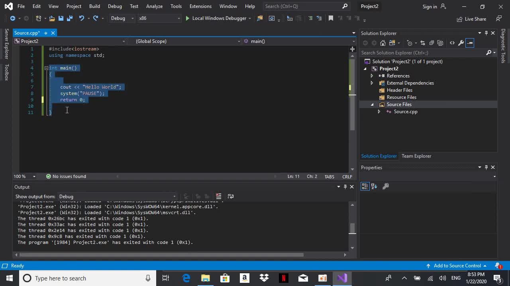Screen dimensions: 510x286
Task: Click the Clear All icon in Output panel
Action: [x=218, y=196]
